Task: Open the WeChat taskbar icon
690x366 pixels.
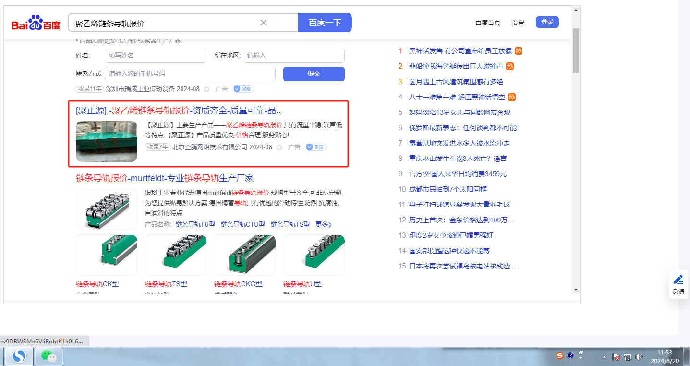Action: pyautogui.click(x=48, y=356)
